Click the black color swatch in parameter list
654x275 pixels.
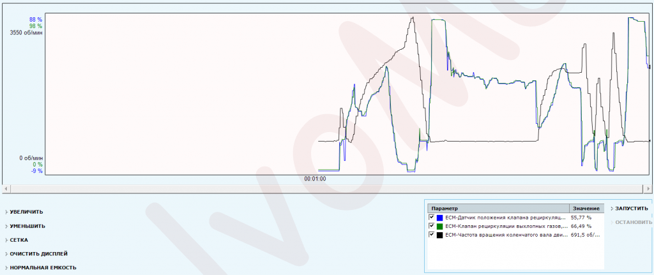[x=439, y=234]
